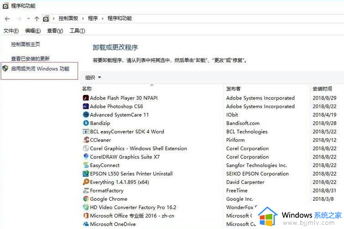344x229 pixels.
Task: Open the 查看(V) menu
Action: coord(55,31)
